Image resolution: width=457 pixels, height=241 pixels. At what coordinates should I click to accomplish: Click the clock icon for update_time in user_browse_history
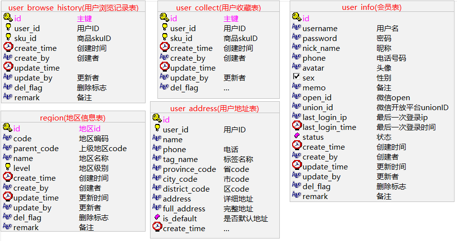pos(8,67)
